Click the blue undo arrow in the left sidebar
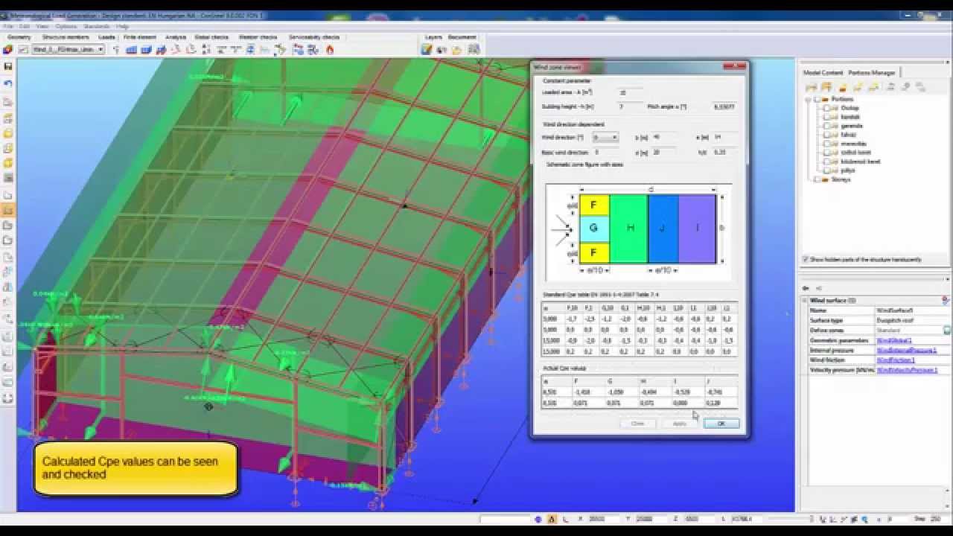The image size is (953, 536). coord(8,83)
